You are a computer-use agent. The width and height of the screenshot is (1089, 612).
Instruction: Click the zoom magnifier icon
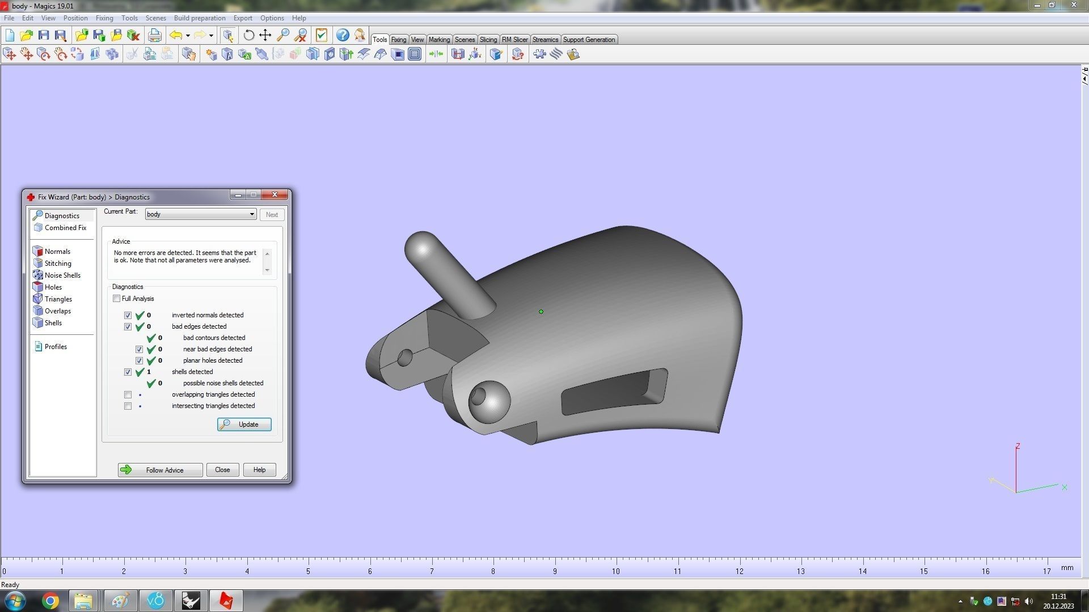click(283, 36)
